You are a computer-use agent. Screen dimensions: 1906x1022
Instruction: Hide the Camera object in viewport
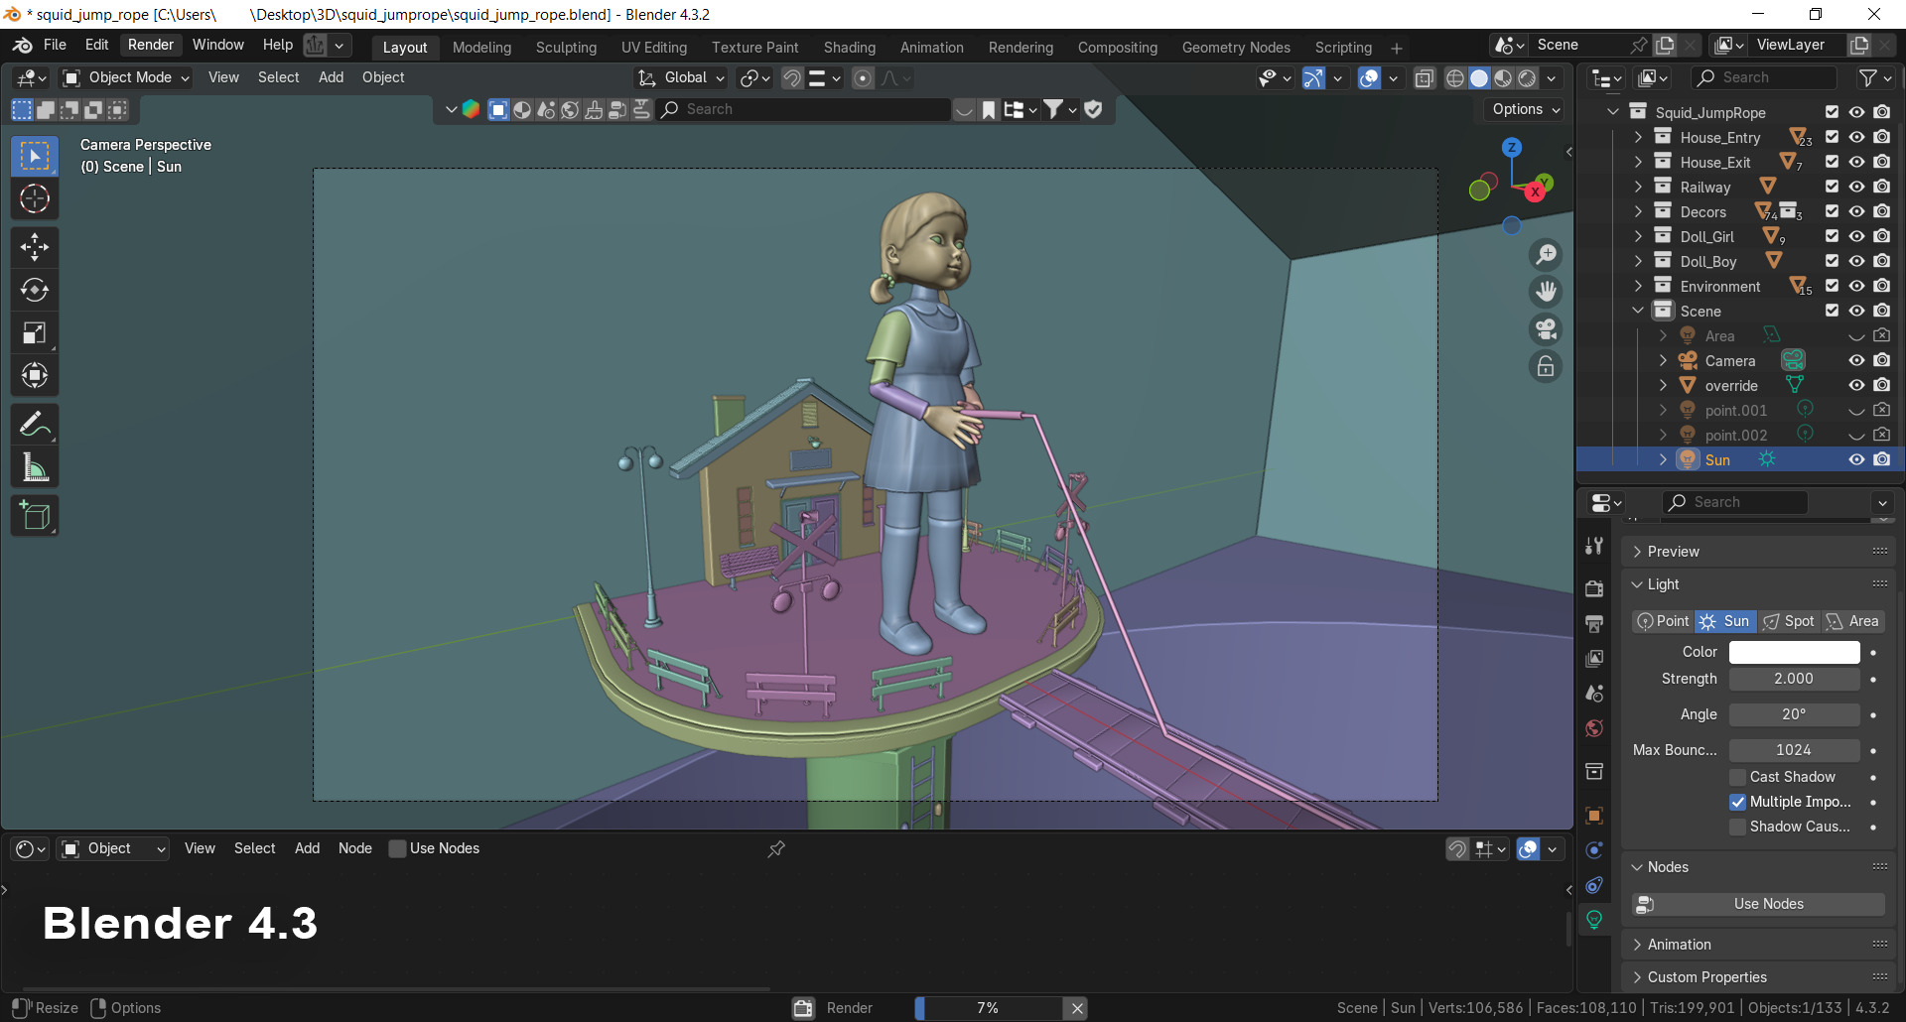pyautogui.click(x=1856, y=361)
